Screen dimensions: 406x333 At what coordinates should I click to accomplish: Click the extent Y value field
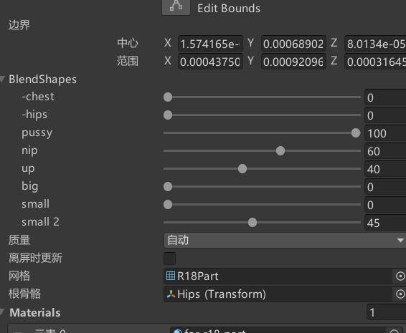click(x=293, y=62)
